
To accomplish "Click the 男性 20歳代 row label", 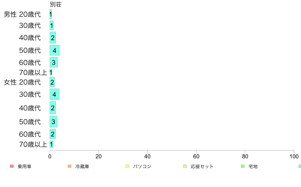I will pos(22,14).
